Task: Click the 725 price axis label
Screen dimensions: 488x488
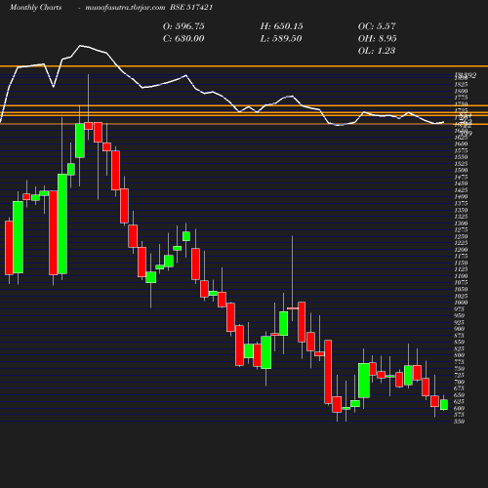Action: coord(460,375)
